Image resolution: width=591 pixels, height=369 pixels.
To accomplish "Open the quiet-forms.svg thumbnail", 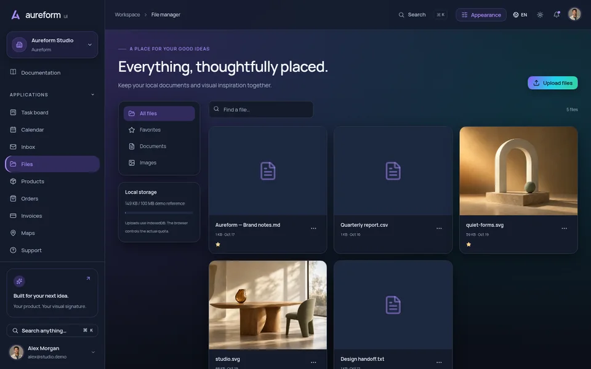I will point(518,171).
